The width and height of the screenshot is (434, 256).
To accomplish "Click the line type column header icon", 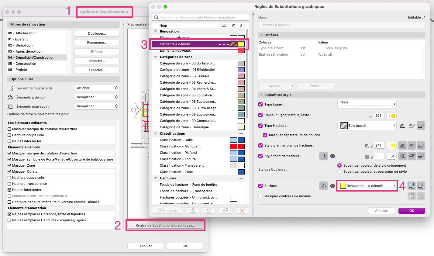I will [x=224, y=26].
